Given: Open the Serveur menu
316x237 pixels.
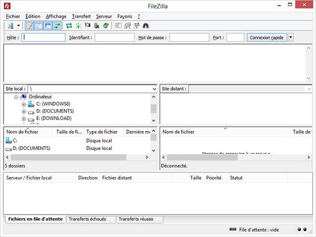Looking at the screenshot, I should [104, 16].
